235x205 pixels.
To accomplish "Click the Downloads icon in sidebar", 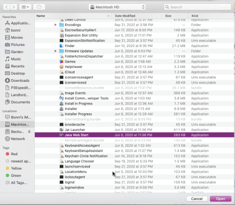I will [x=7, y=80].
